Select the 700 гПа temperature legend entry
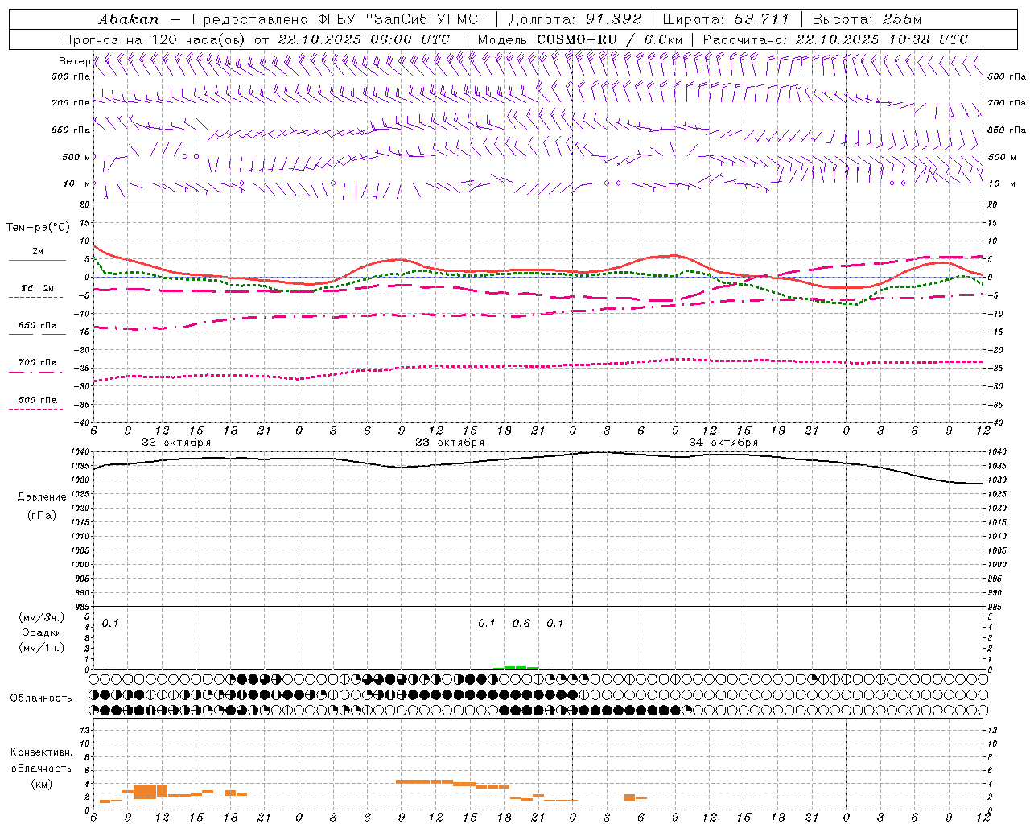This screenshot has height=824, width=1030. pyautogui.click(x=37, y=363)
